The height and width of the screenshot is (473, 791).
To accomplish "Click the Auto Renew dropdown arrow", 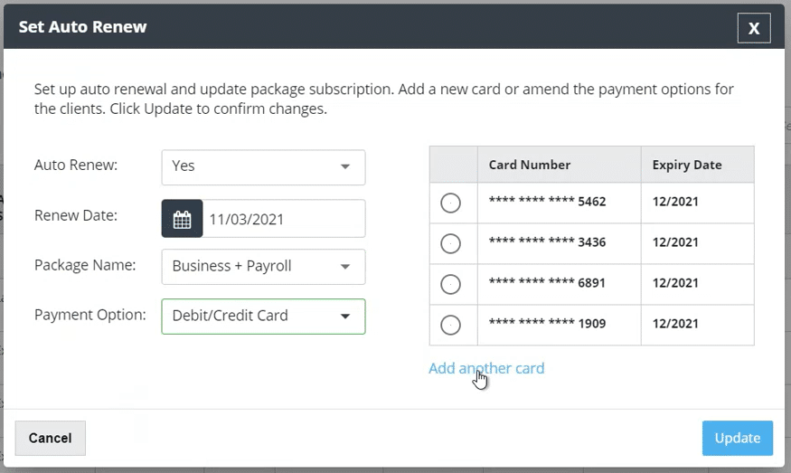I will [344, 167].
